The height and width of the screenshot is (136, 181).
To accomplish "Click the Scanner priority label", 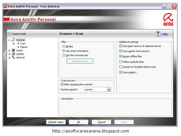I will pos(69,89).
